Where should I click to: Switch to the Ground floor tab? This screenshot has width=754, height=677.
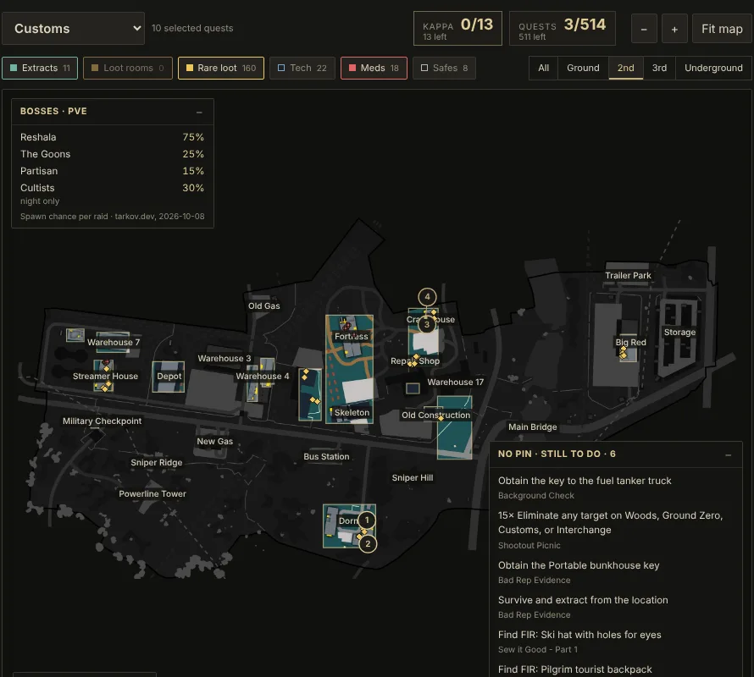point(583,68)
